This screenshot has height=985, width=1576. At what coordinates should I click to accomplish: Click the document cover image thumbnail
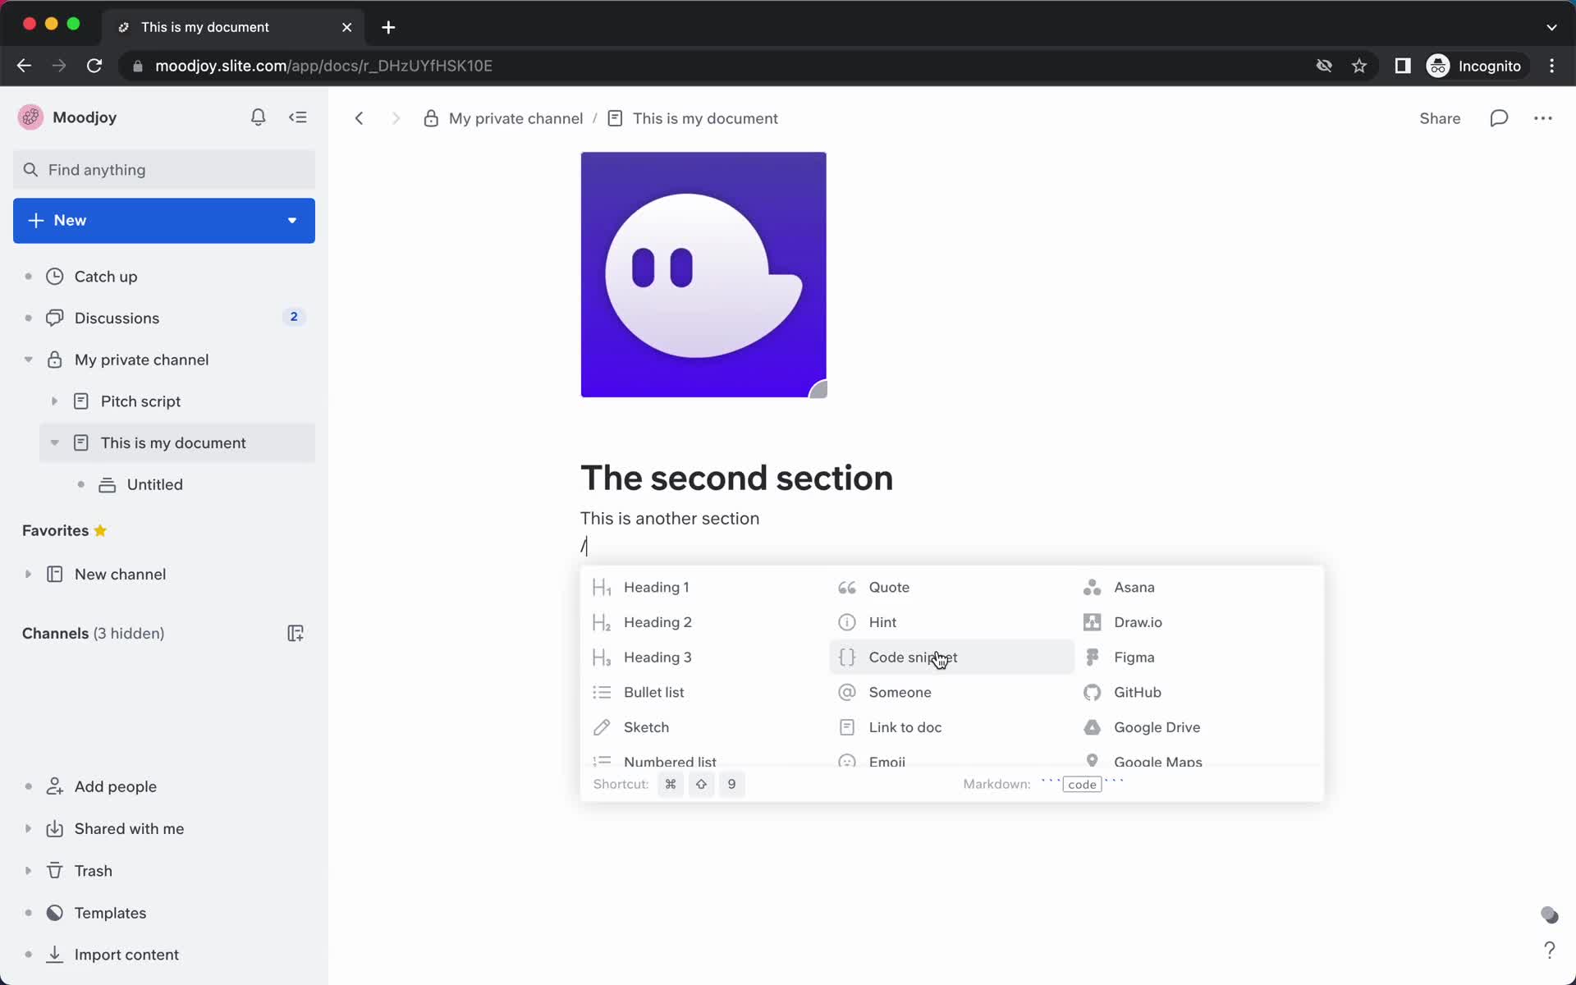pyautogui.click(x=703, y=273)
